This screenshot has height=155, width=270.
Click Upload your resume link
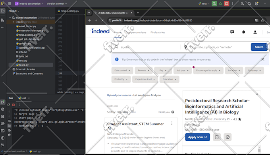119,95
